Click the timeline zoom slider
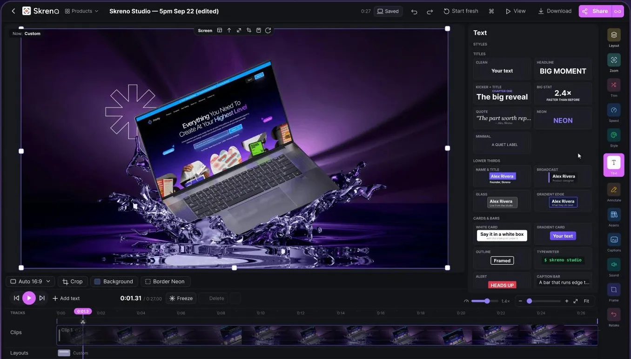Image resolution: width=631 pixels, height=359 pixels. (544, 301)
